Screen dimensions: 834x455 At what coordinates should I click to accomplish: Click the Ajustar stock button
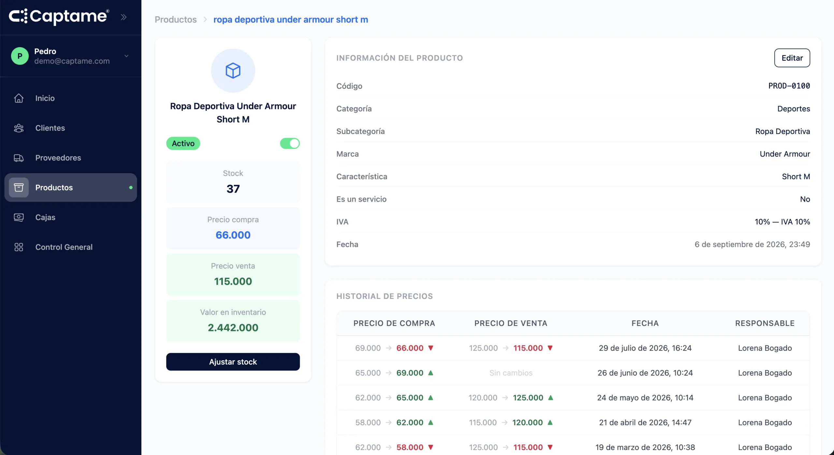(233, 362)
